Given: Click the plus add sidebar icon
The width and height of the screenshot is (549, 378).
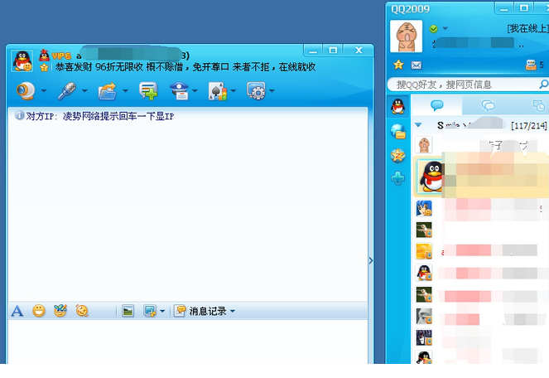Looking at the screenshot, I should (398, 178).
